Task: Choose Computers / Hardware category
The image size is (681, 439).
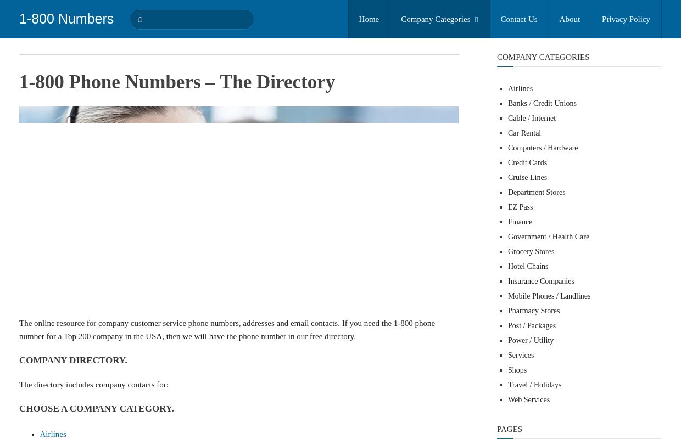Action: pyautogui.click(x=543, y=148)
